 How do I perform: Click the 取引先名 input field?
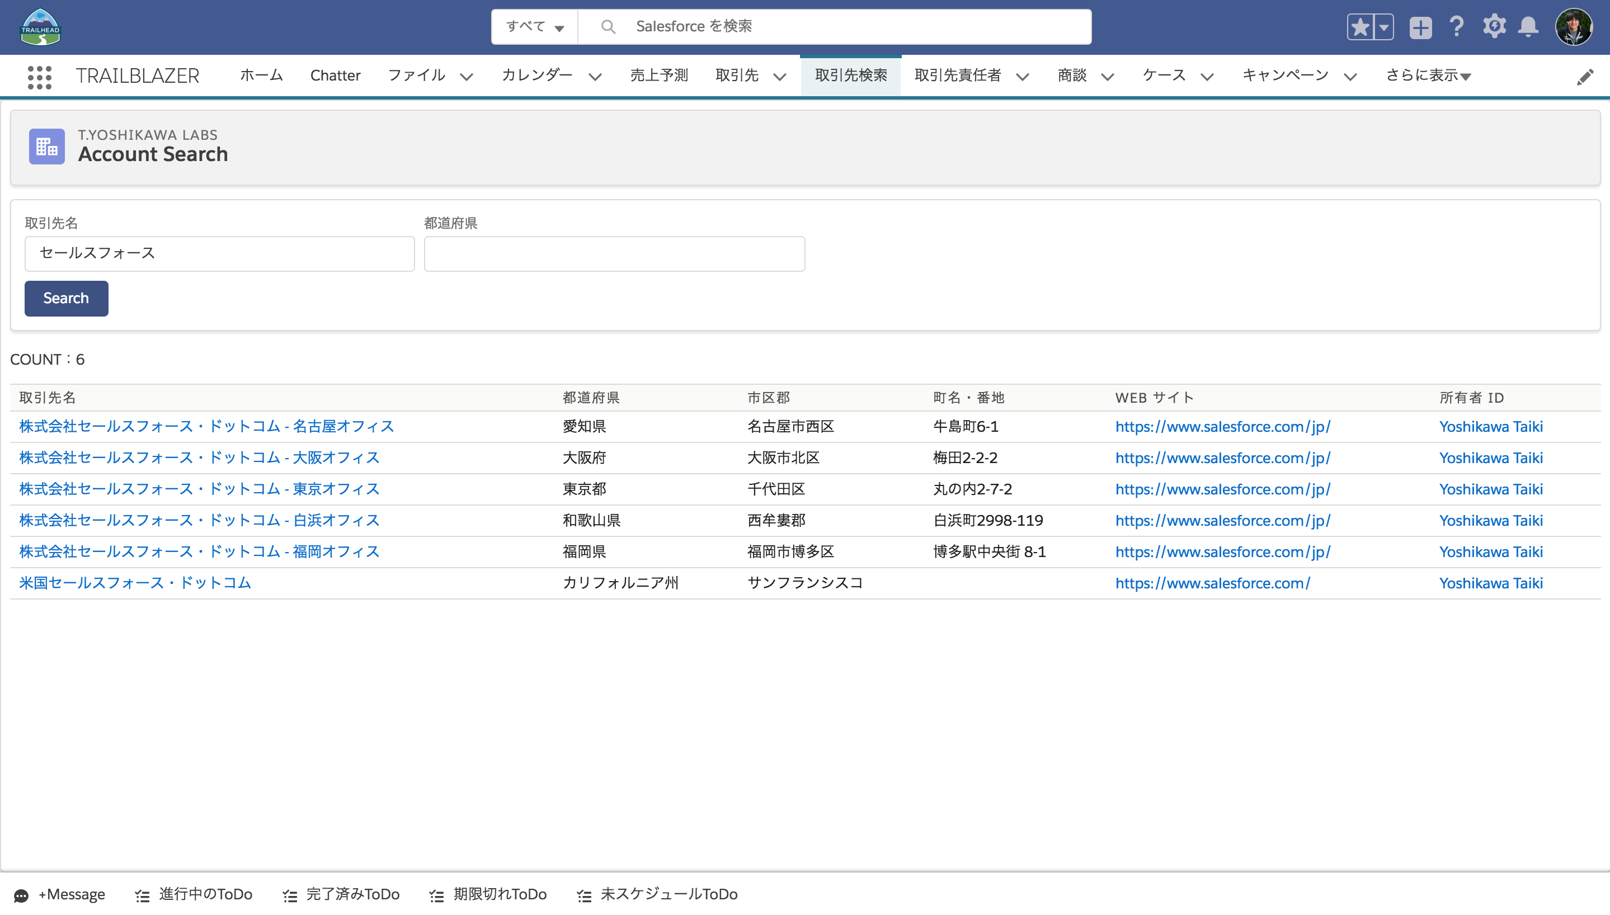click(218, 253)
